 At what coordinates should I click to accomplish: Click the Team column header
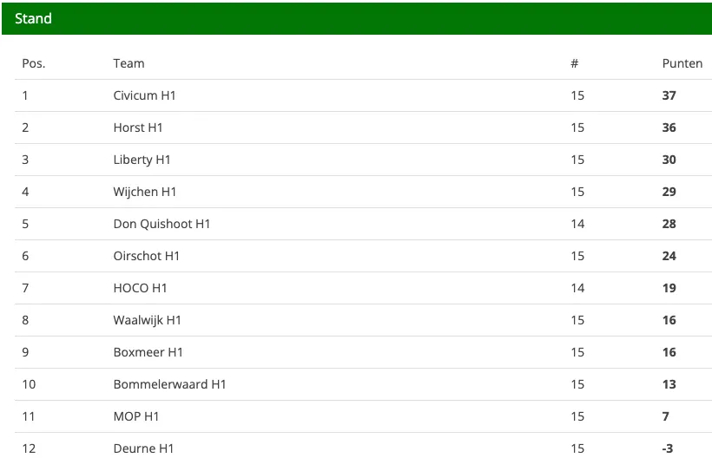[129, 63]
